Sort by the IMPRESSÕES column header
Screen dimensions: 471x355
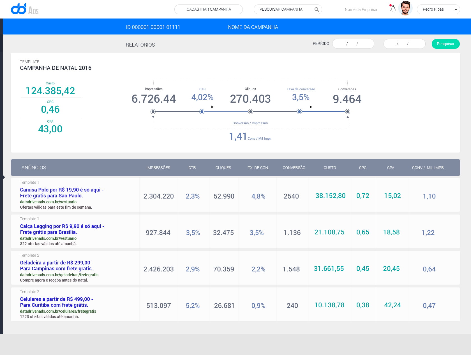[158, 168]
